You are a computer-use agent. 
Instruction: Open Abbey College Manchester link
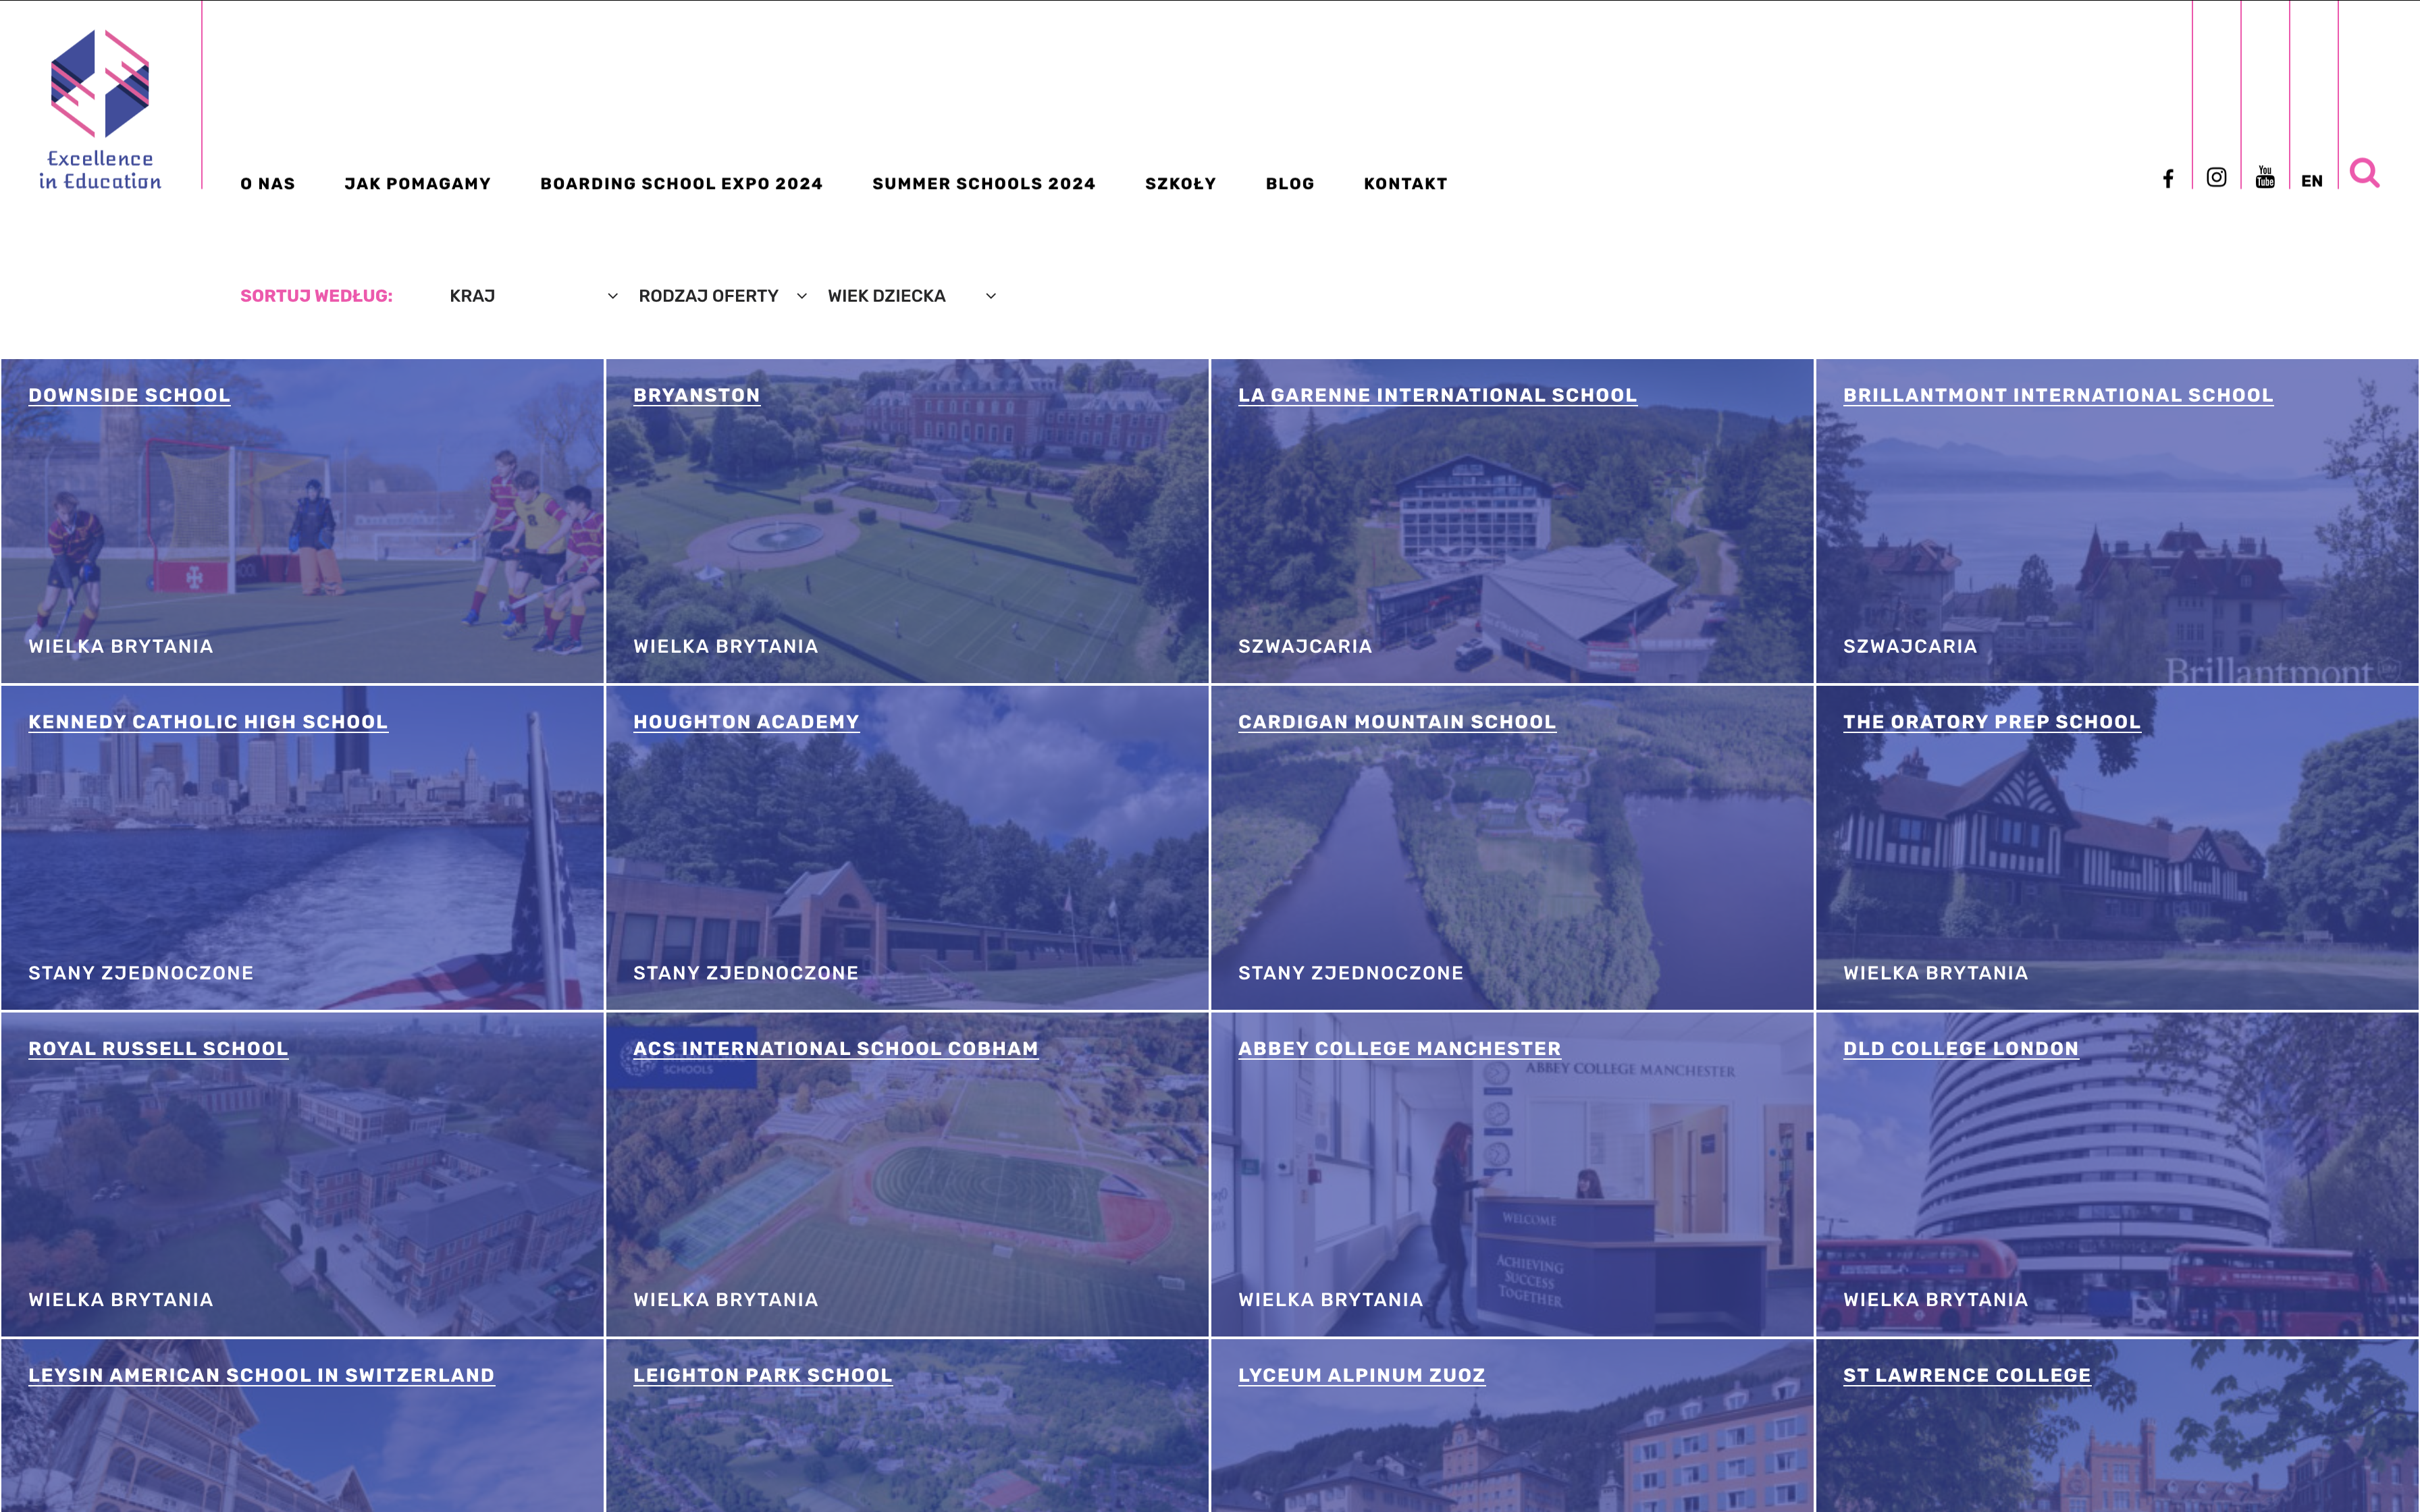1399,1049
